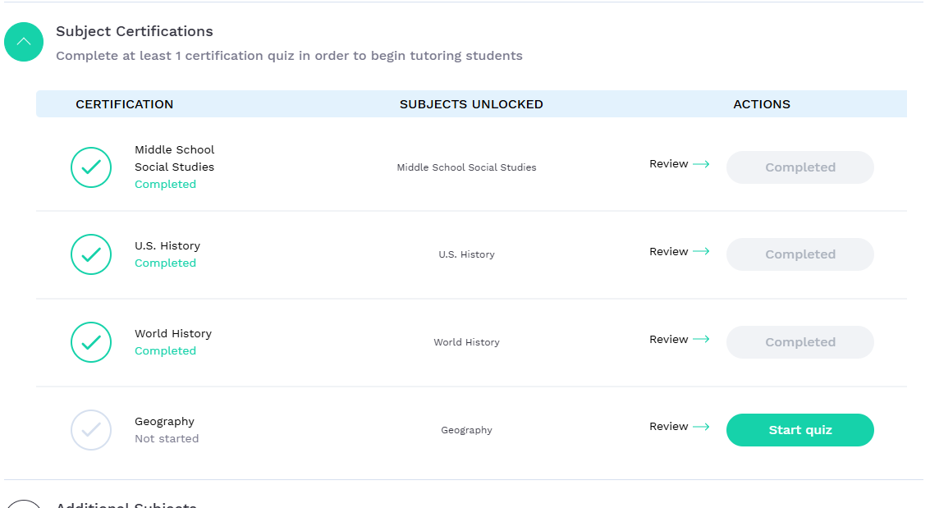Image resolution: width=930 pixels, height=508 pixels.
Task: Click the Review arrow for Middle School Social Studies
Action: [x=701, y=164]
